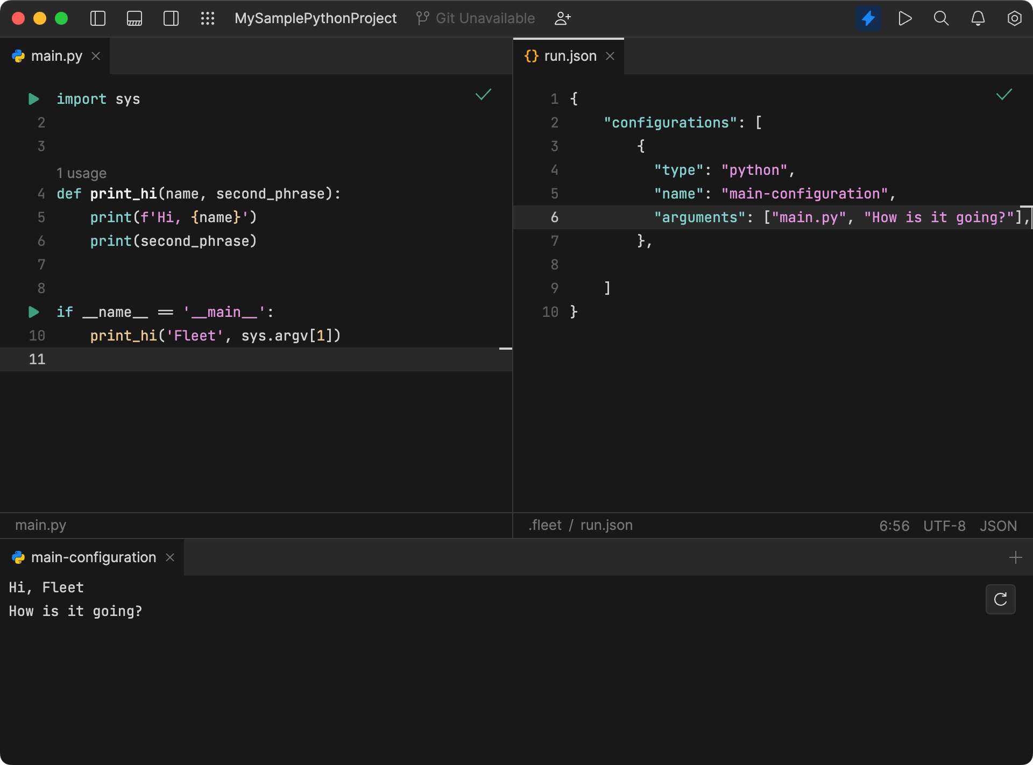1033x765 pixels.
Task: Run main.py via the gutter run icon
Action: (33, 98)
